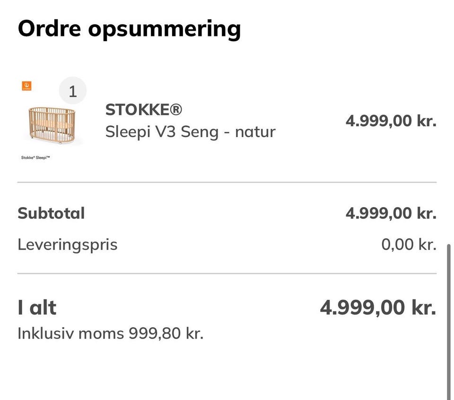Open the Sleepi V3 Seng - natur product
The height and width of the screenshot is (400, 454).
tap(190, 131)
